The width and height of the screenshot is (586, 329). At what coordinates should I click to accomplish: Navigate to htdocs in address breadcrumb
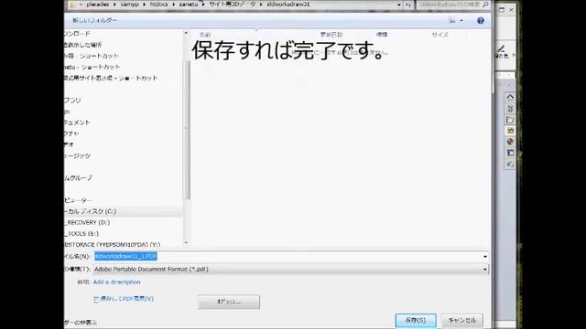pos(158,5)
